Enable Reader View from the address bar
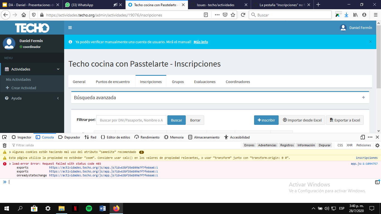The width and height of the screenshot is (381, 214). click(206, 15)
